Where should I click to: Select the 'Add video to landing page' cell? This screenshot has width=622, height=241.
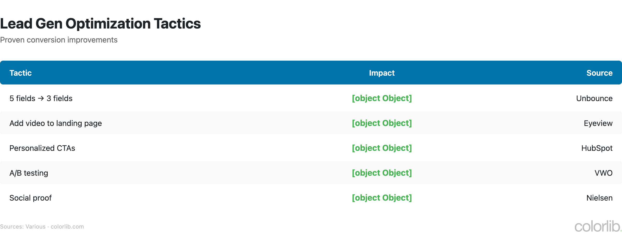[x=55, y=123]
